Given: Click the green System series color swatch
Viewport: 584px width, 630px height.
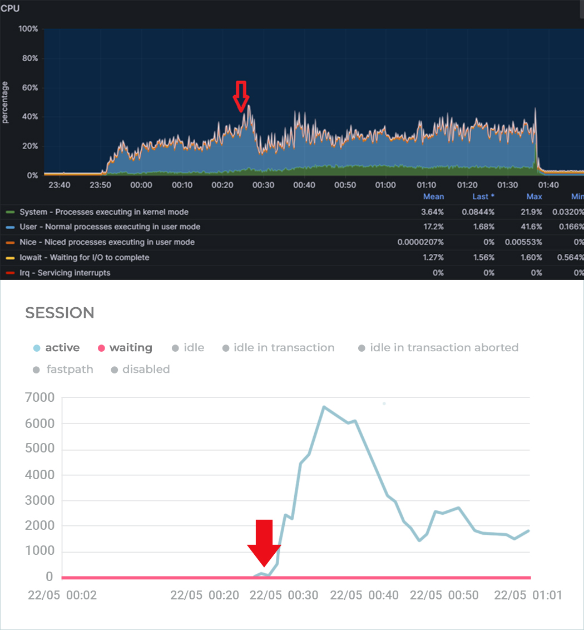Looking at the screenshot, I should click(x=10, y=212).
